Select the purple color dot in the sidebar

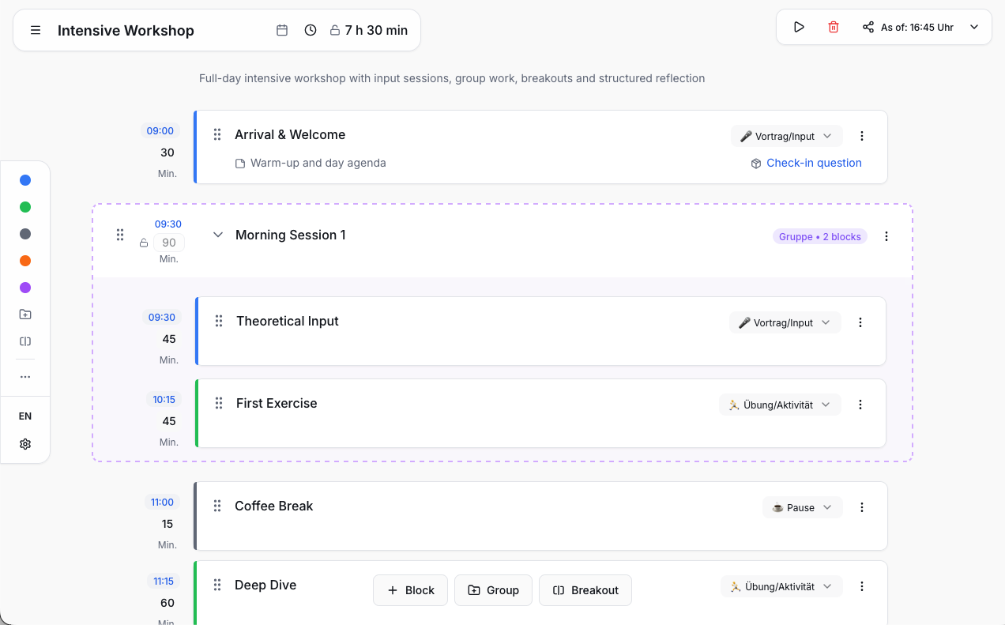click(25, 288)
